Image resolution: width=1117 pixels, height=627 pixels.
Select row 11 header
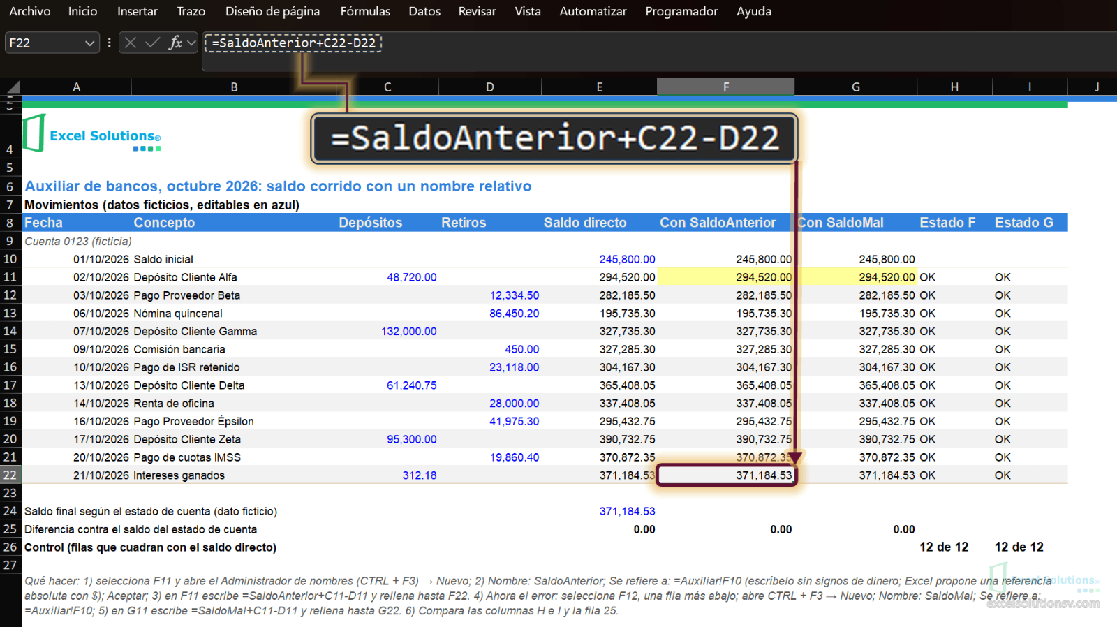[x=10, y=277]
